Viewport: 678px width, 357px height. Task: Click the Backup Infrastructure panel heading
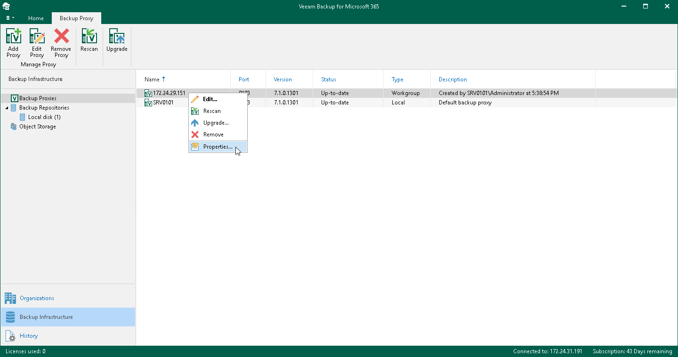(35, 79)
